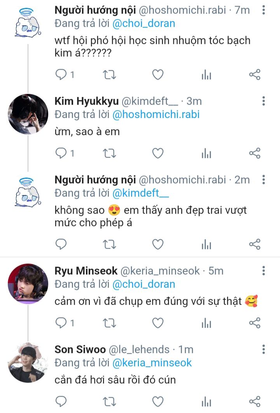Open more options for Kim Hyukkyu's tweet
280x413 pixels.
pyautogui.click(x=264, y=101)
